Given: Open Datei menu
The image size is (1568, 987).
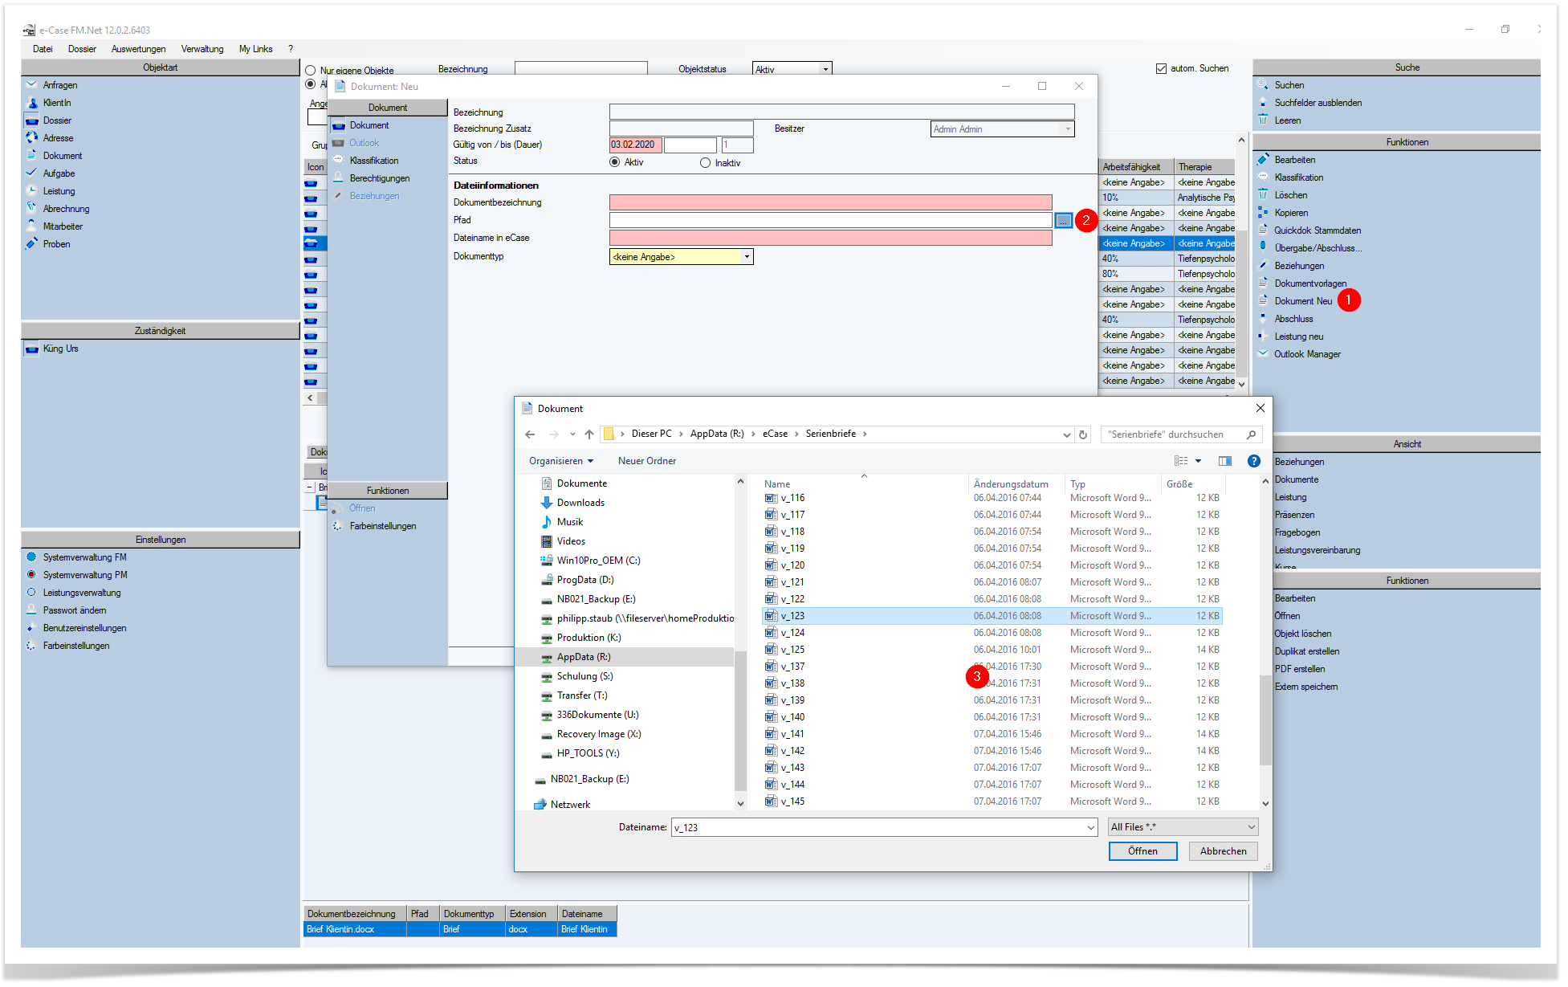Looking at the screenshot, I should pyautogui.click(x=43, y=49).
